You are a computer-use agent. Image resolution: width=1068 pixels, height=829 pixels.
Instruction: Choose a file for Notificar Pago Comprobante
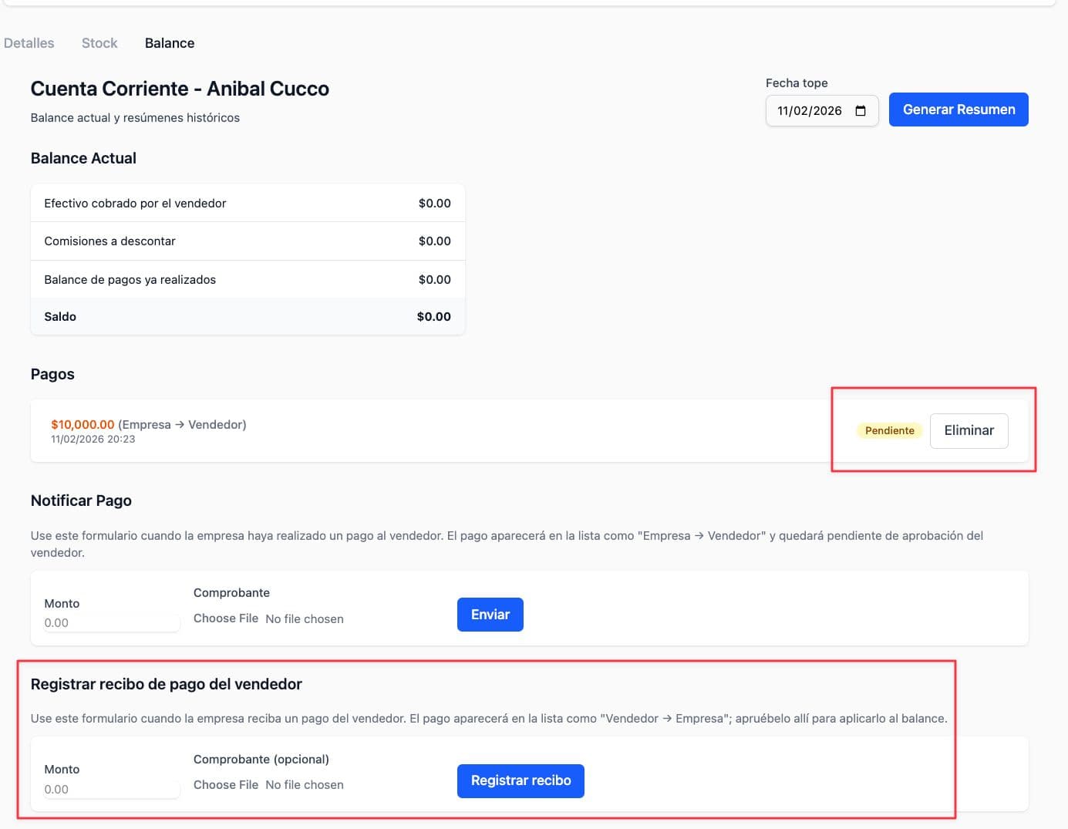pos(226,618)
